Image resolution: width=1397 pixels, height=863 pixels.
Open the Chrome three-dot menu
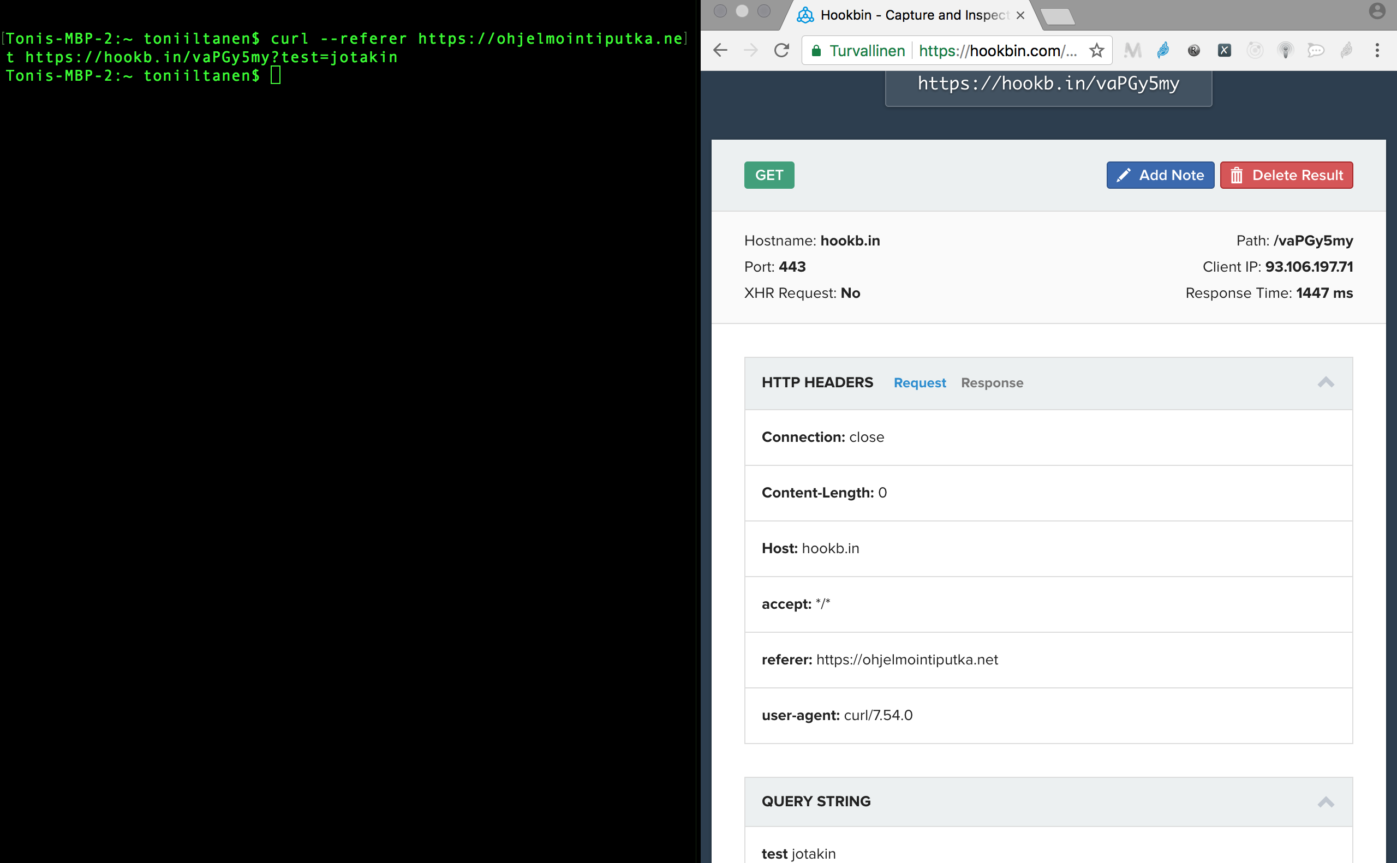pyautogui.click(x=1377, y=51)
